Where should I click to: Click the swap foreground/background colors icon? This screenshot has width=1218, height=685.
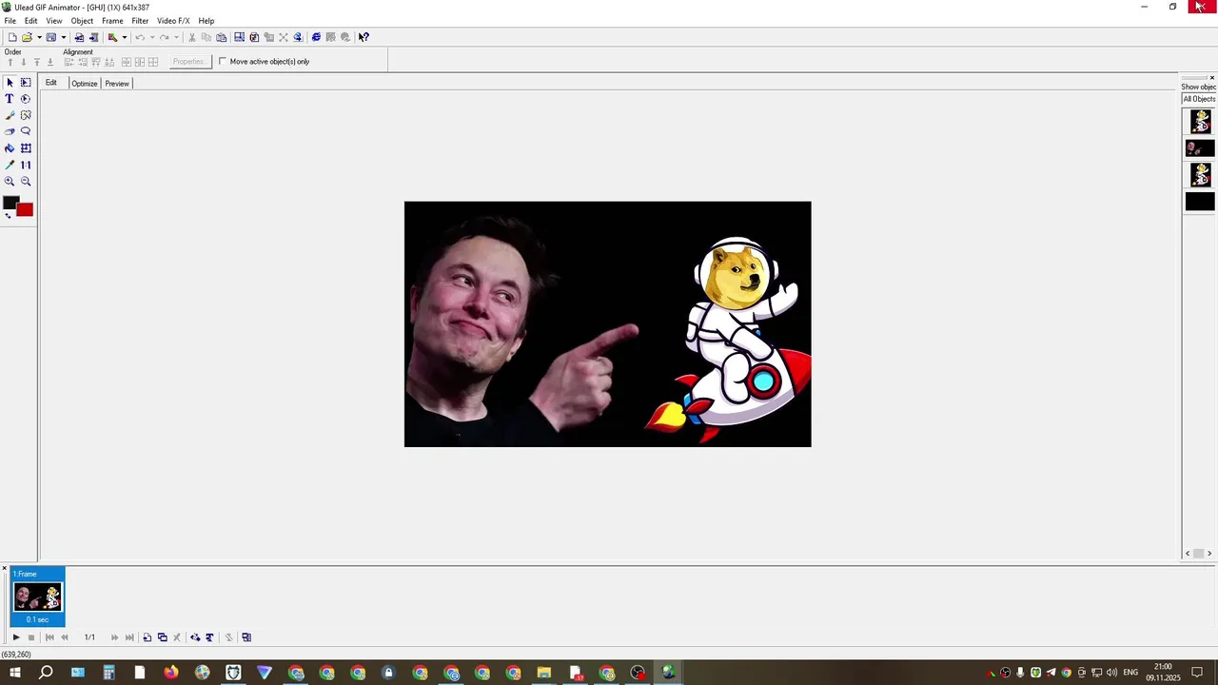[x=9, y=216]
